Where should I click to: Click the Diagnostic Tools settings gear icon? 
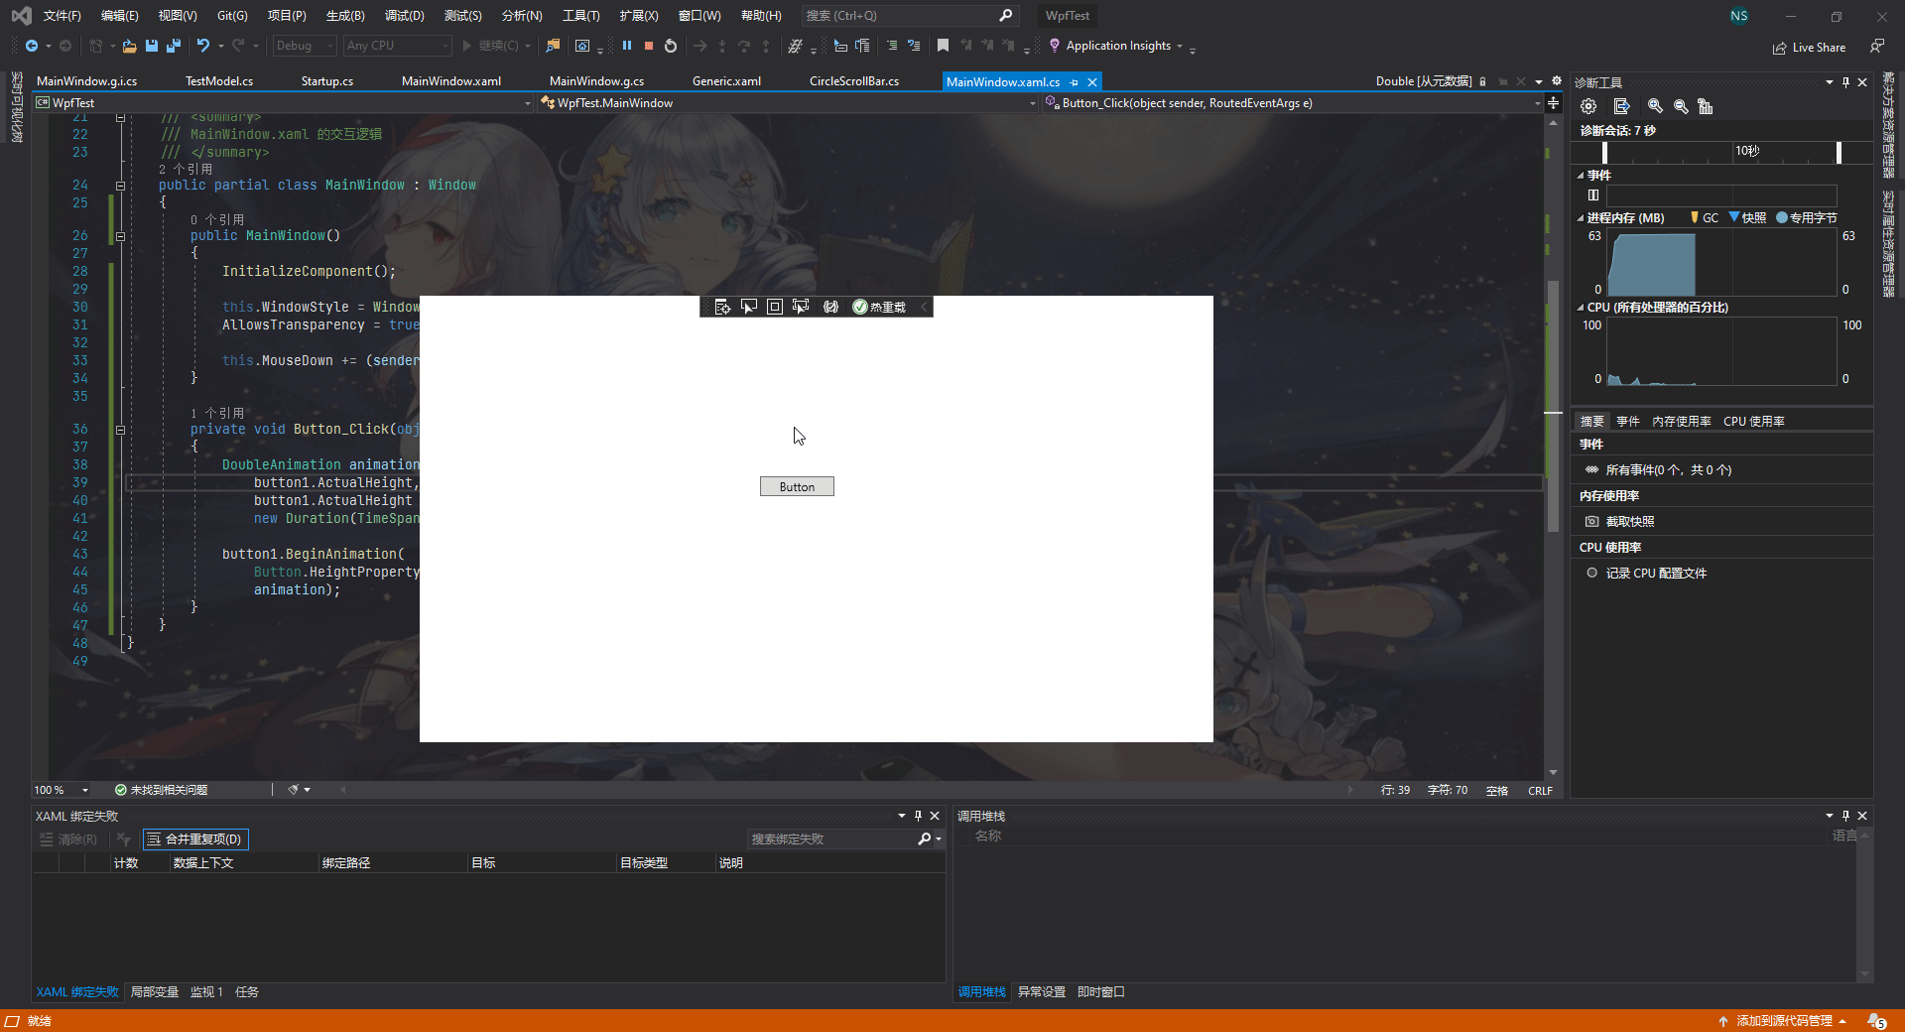1588,106
